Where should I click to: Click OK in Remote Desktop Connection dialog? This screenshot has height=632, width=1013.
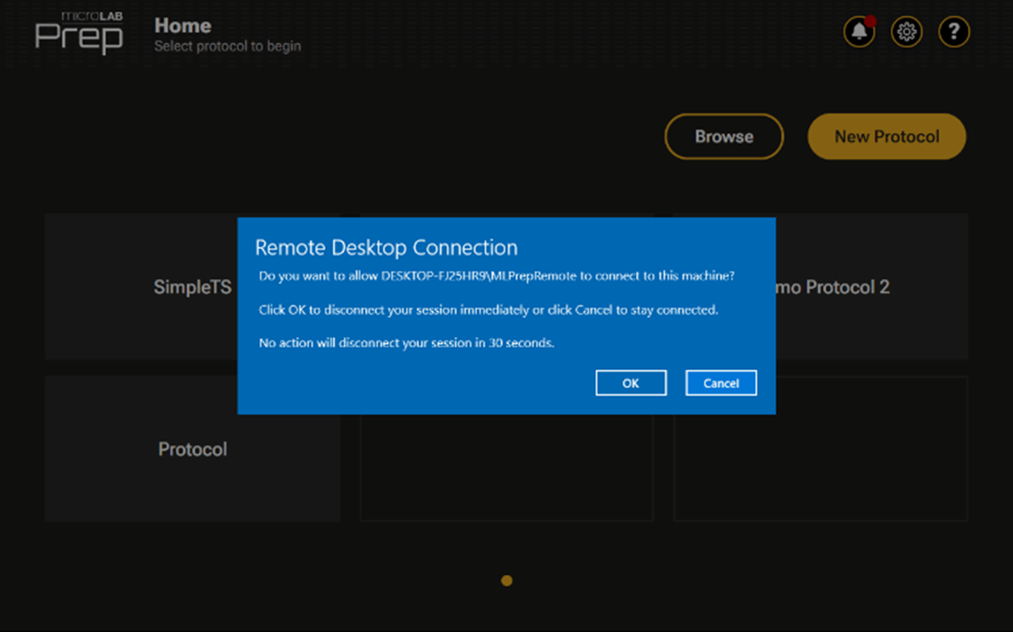tap(631, 383)
